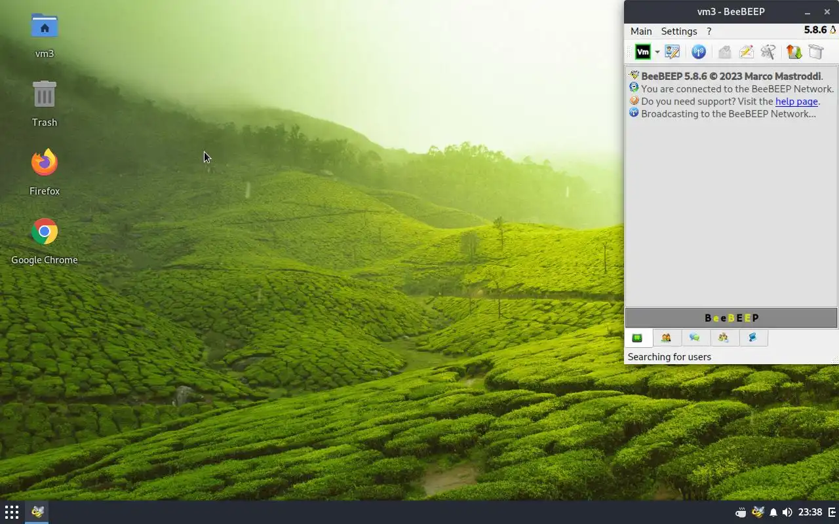This screenshot has width=839, height=524.
Task: Click the blue broadcast antenna toolbar icon
Action: tap(699, 52)
